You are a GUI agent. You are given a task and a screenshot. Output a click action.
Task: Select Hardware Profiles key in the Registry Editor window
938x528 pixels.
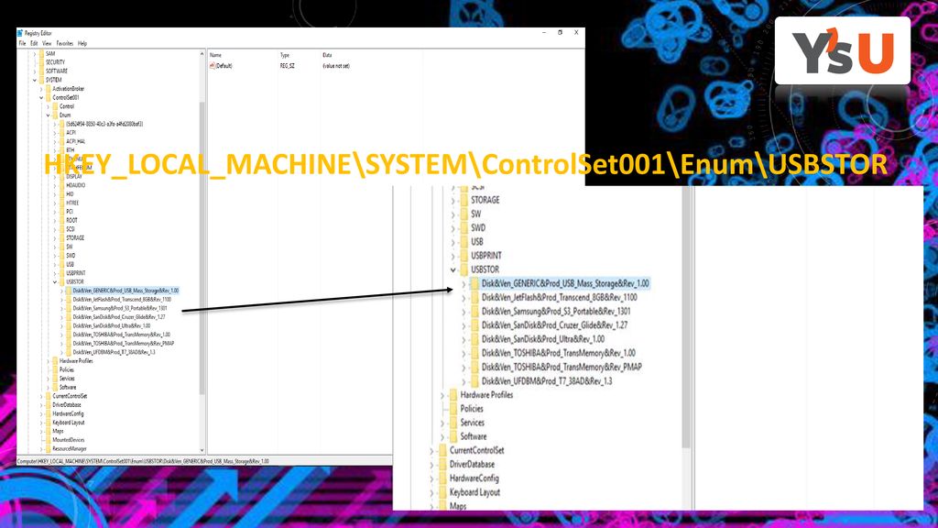coord(76,361)
